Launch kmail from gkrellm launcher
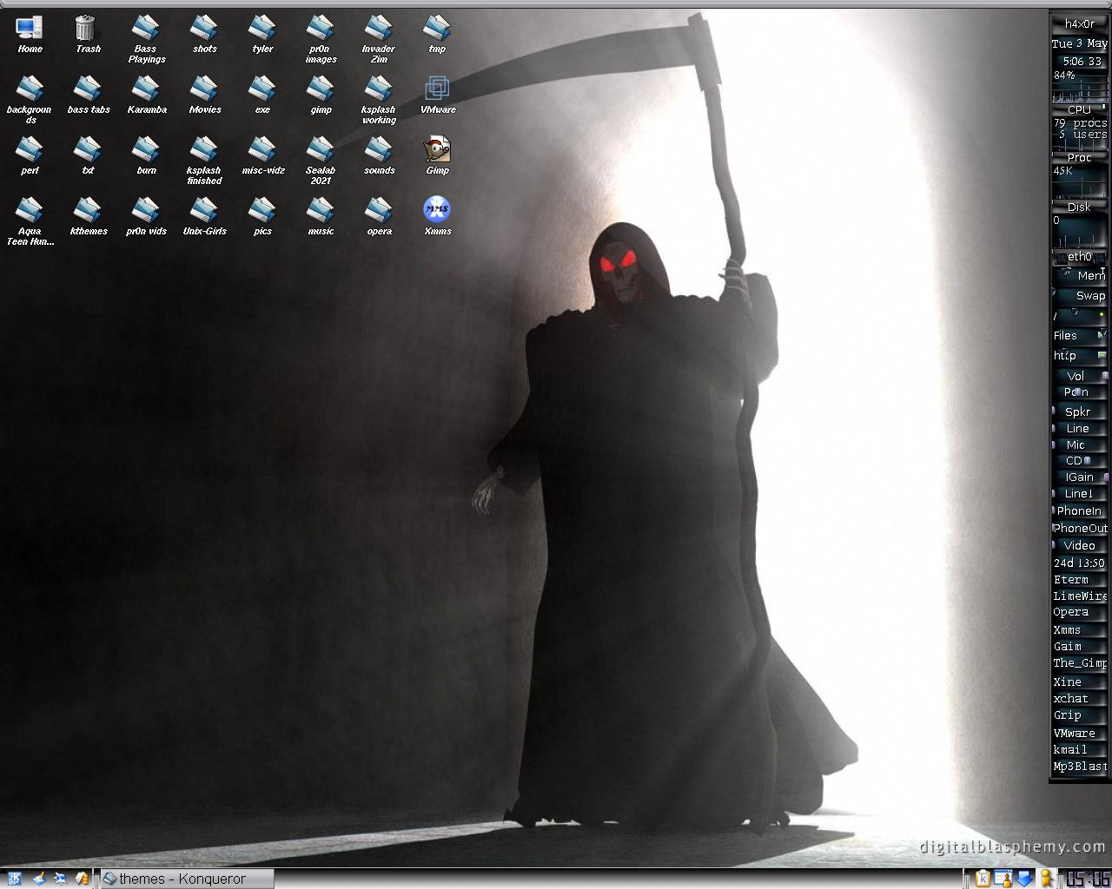The width and height of the screenshot is (1112, 889). point(1080,749)
